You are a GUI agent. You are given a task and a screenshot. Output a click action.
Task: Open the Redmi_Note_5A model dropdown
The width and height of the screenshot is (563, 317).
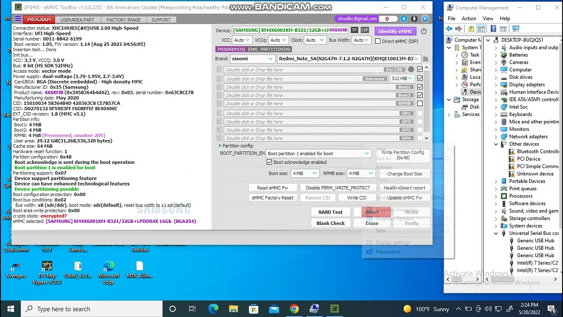click(349, 59)
